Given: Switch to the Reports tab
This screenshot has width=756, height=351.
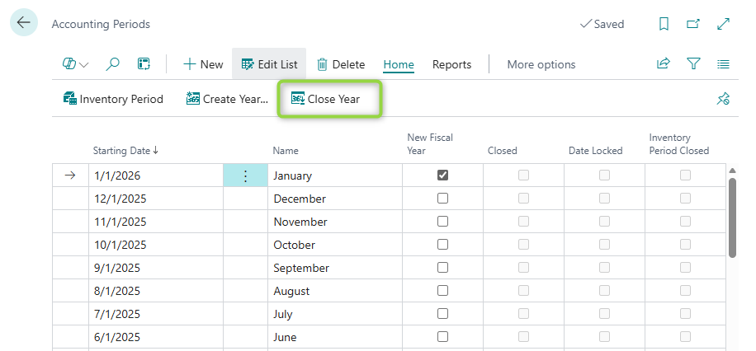Looking at the screenshot, I should [451, 64].
